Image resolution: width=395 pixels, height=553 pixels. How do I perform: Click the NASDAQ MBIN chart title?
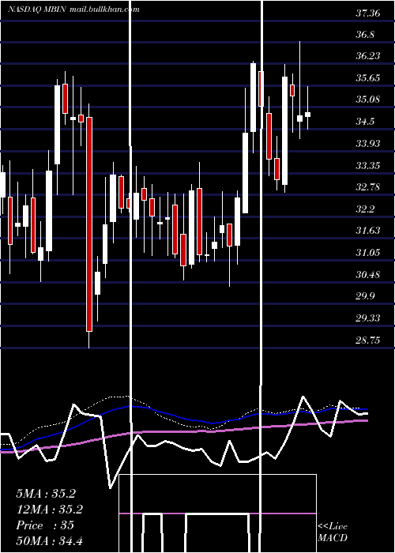(x=36, y=9)
